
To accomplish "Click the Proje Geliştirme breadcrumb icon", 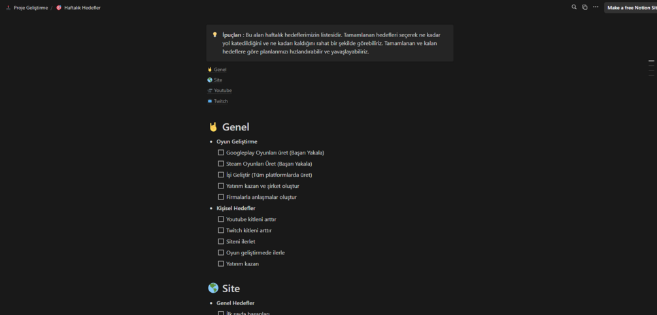I will coord(8,8).
